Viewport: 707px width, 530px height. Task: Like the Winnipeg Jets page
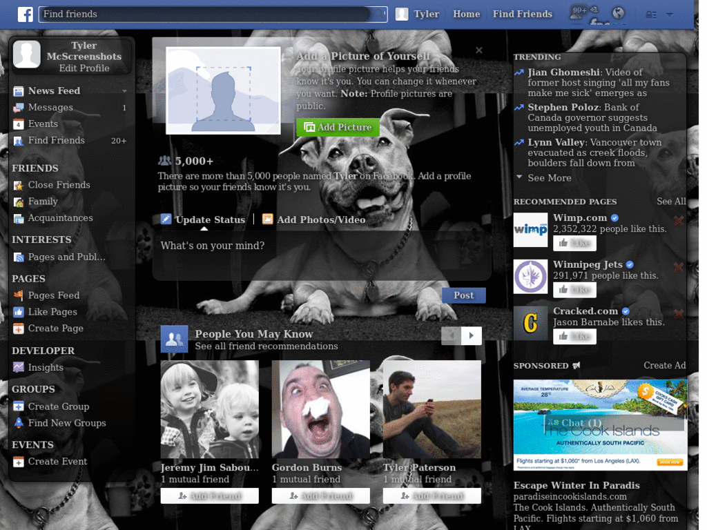(x=574, y=290)
